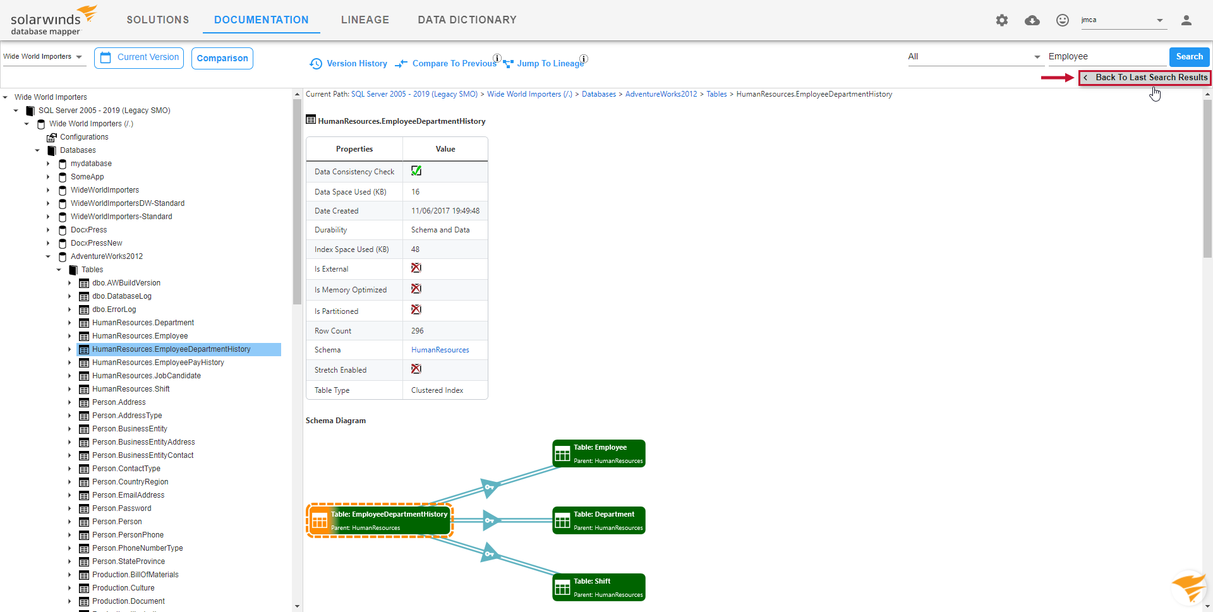Click the database icon next to DocxPress
Viewport: 1213px width, 612px height.
pos(63,230)
